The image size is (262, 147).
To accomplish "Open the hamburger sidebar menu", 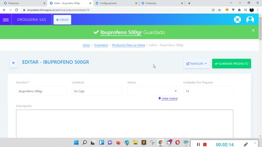I will [6, 20].
